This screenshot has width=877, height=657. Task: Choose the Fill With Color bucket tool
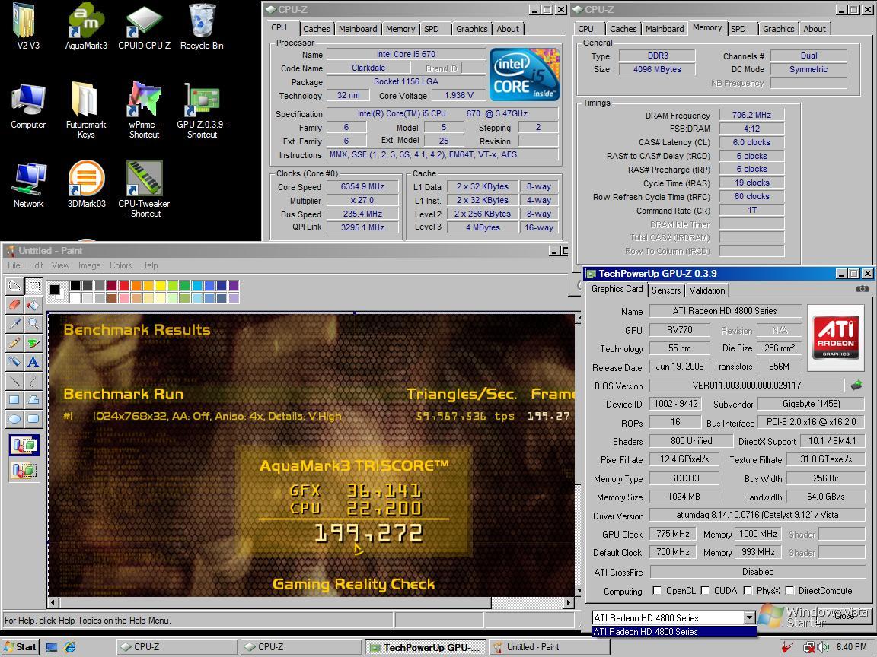[x=33, y=305]
